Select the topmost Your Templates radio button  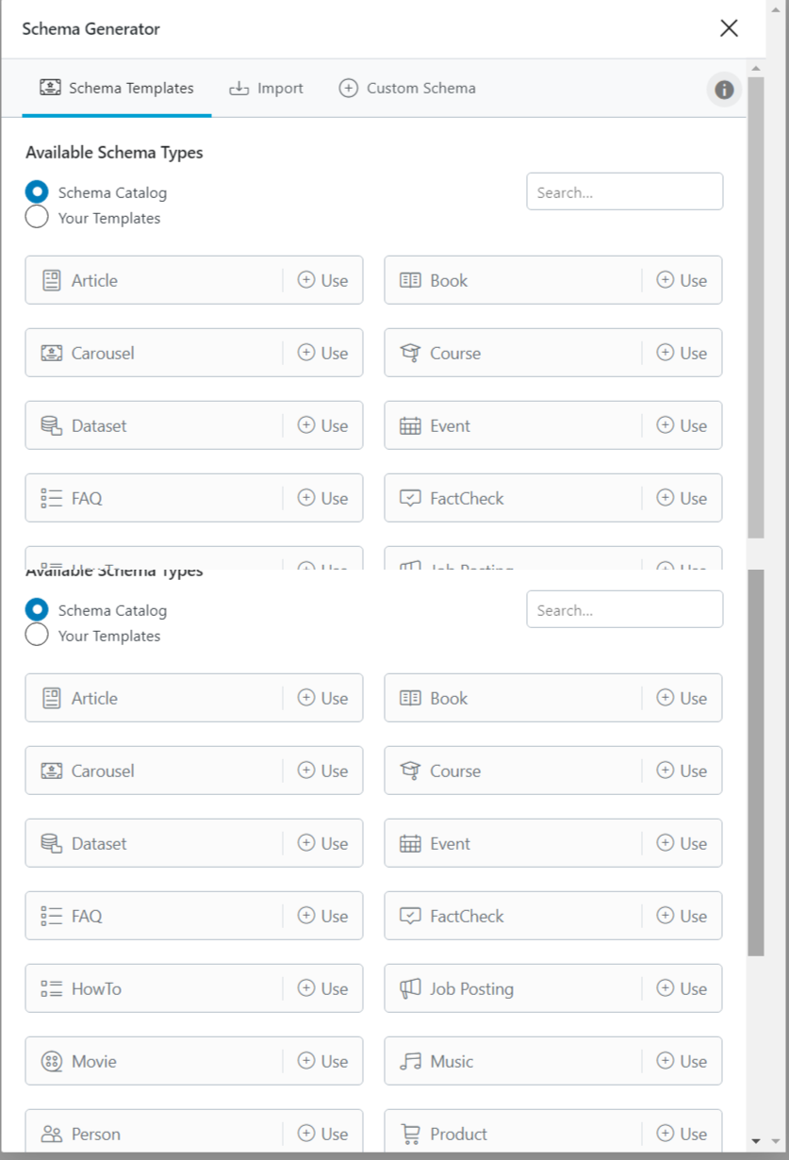(x=37, y=218)
